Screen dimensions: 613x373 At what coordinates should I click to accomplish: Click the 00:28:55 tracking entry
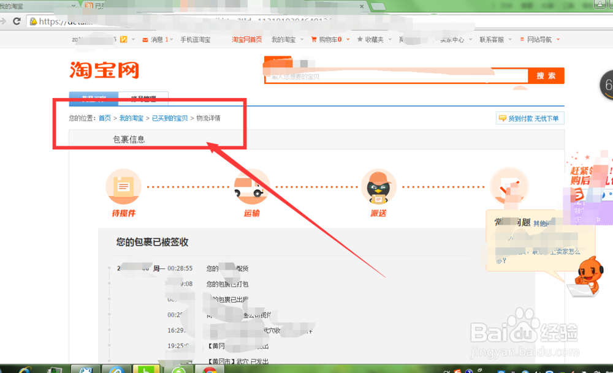(x=180, y=268)
